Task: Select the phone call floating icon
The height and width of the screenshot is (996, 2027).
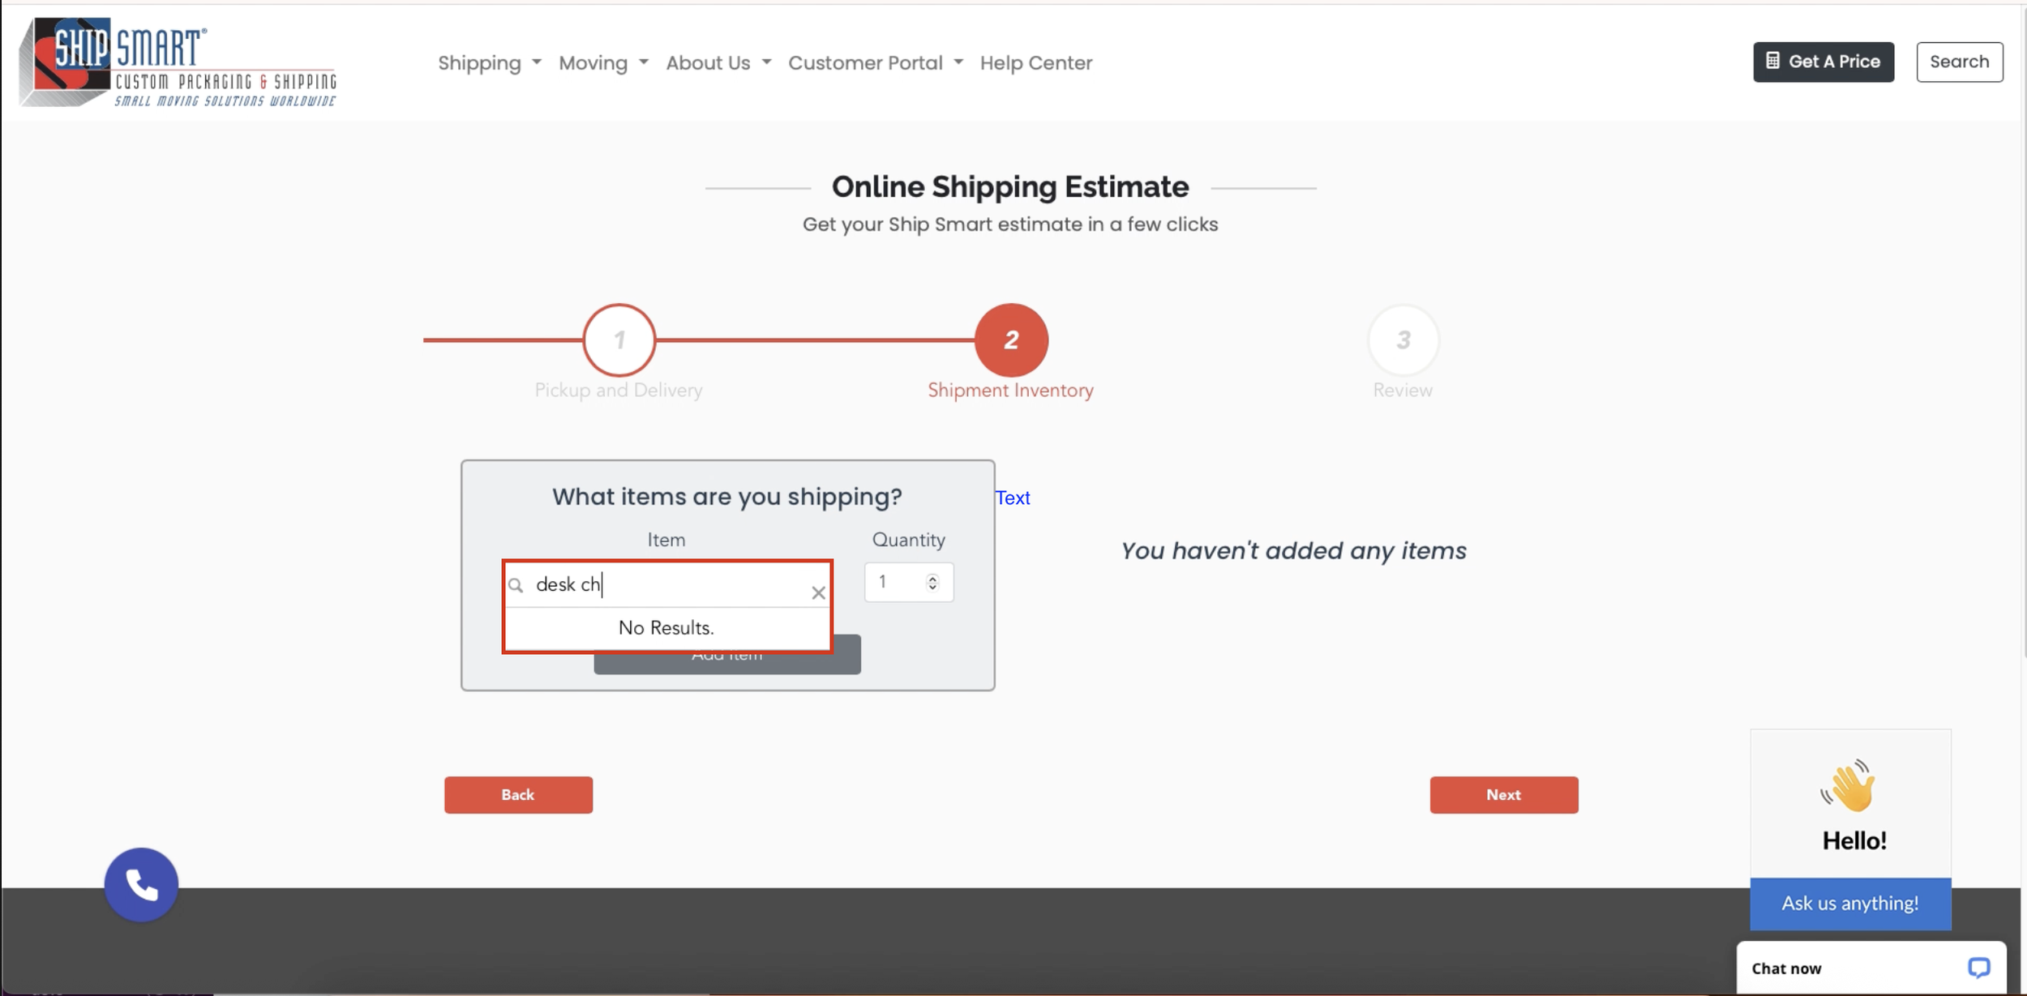Action: [141, 884]
